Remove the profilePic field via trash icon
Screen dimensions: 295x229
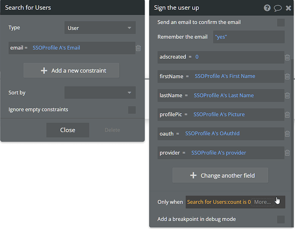coord(287,114)
